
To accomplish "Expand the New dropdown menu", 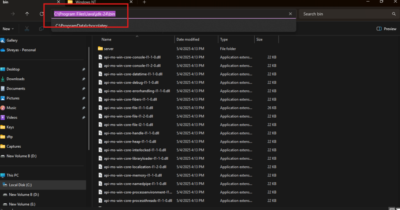I will pyautogui.click(x=8, y=29).
